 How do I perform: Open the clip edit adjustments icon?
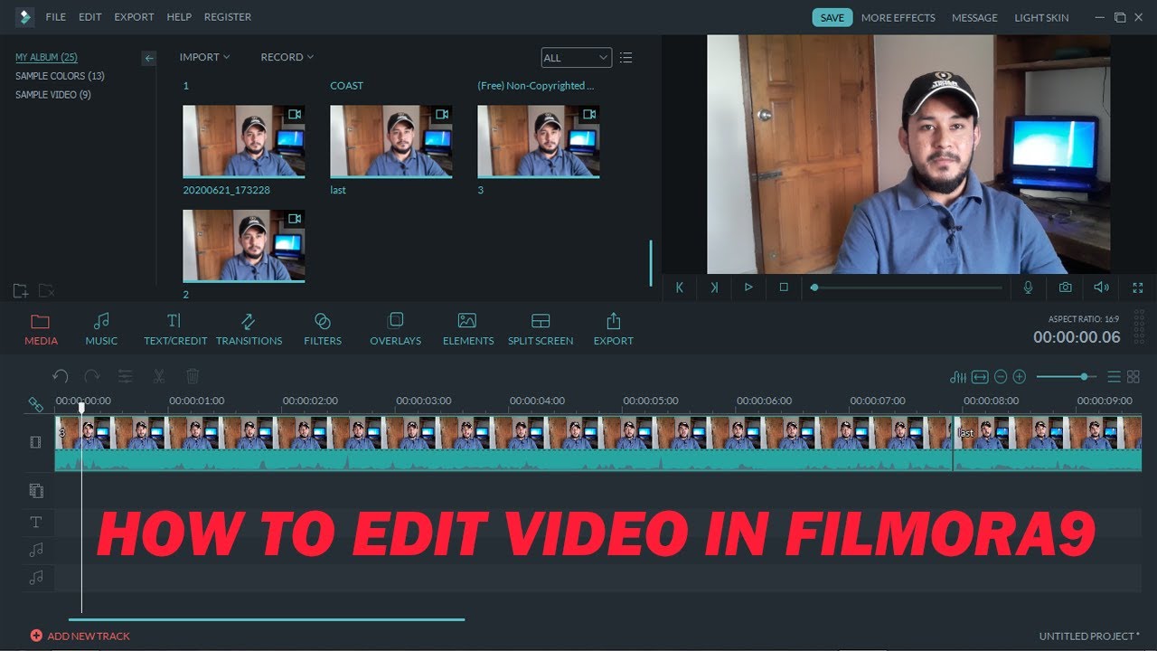click(x=126, y=376)
